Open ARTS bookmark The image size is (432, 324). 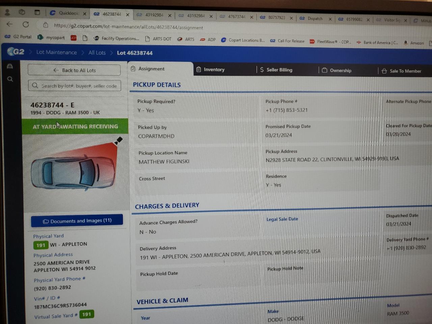coord(186,39)
